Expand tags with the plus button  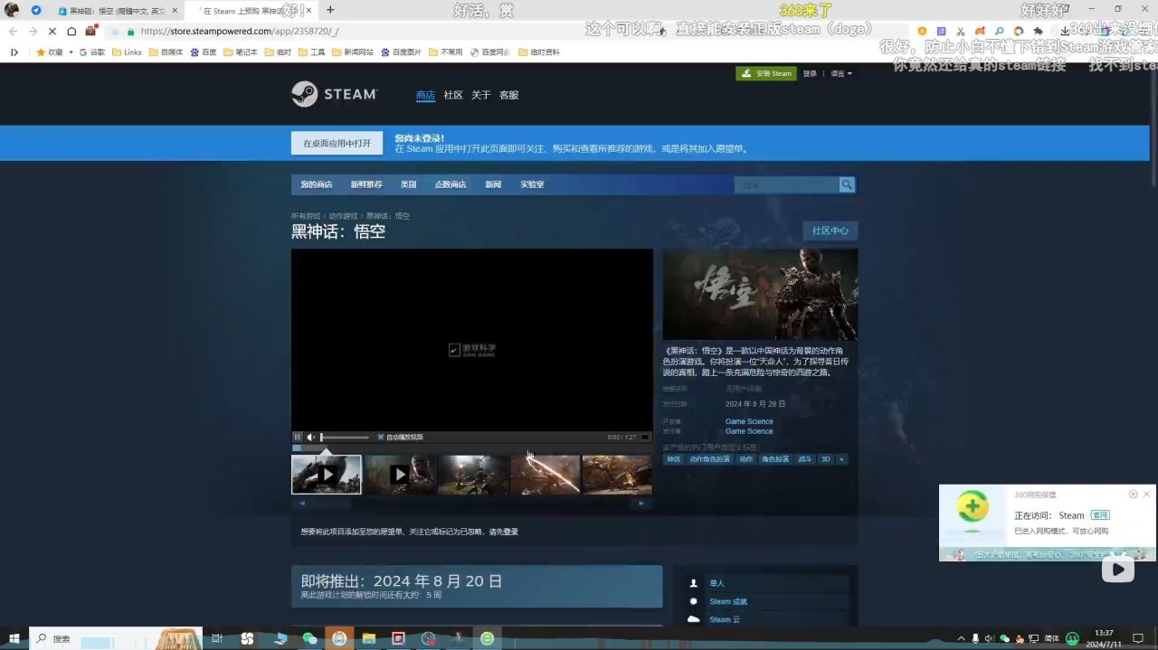pos(841,459)
